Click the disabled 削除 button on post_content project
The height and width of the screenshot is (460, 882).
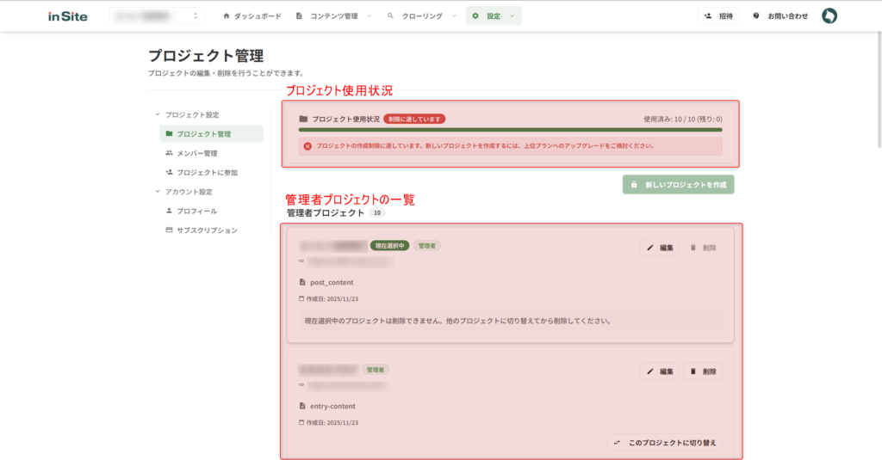(703, 248)
